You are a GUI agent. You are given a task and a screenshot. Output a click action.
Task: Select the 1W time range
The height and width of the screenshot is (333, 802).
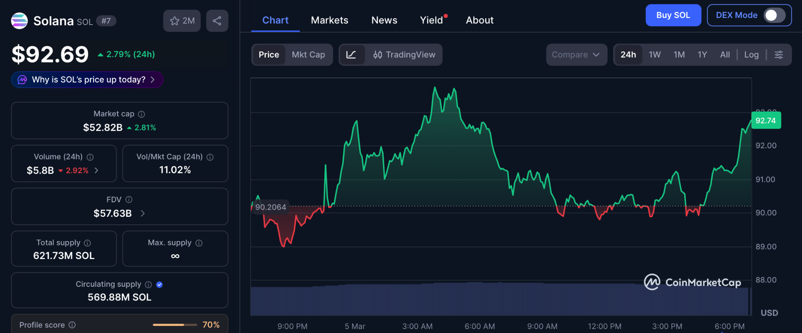(654, 55)
